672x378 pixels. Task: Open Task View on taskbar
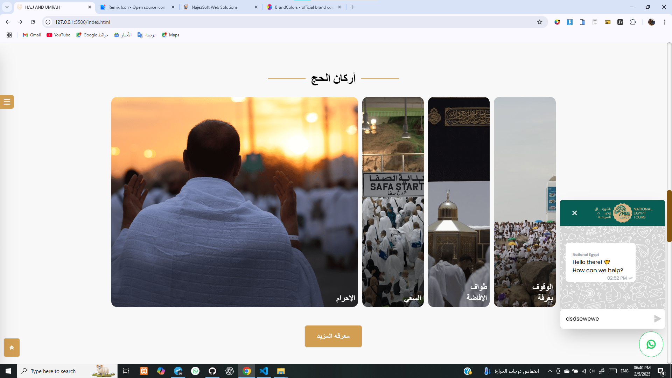pos(126,371)
